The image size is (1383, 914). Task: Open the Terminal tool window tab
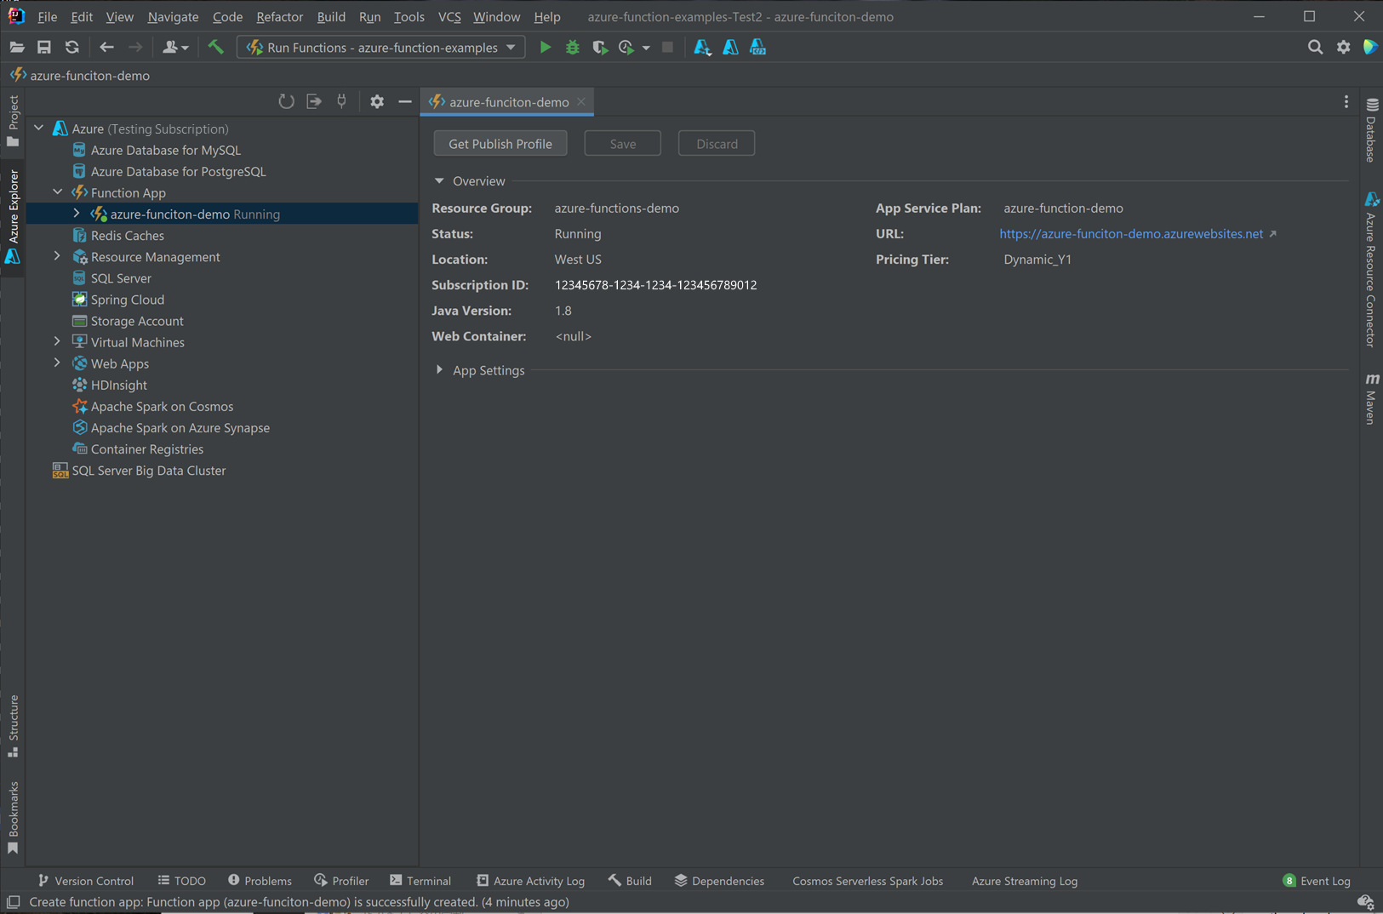[x=420, y=881]
